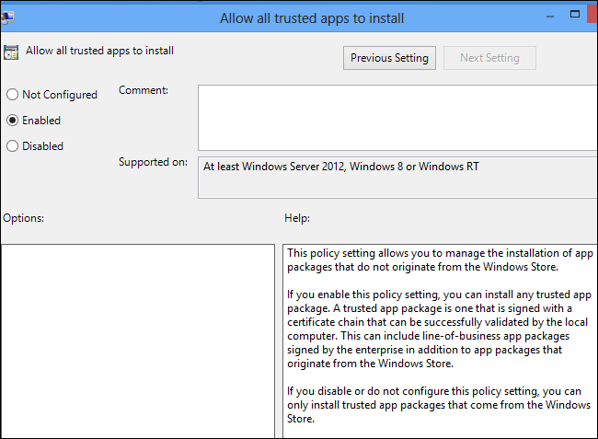
Task: Click the system menu icon in title bar
Action: click(x=7, y=17)
